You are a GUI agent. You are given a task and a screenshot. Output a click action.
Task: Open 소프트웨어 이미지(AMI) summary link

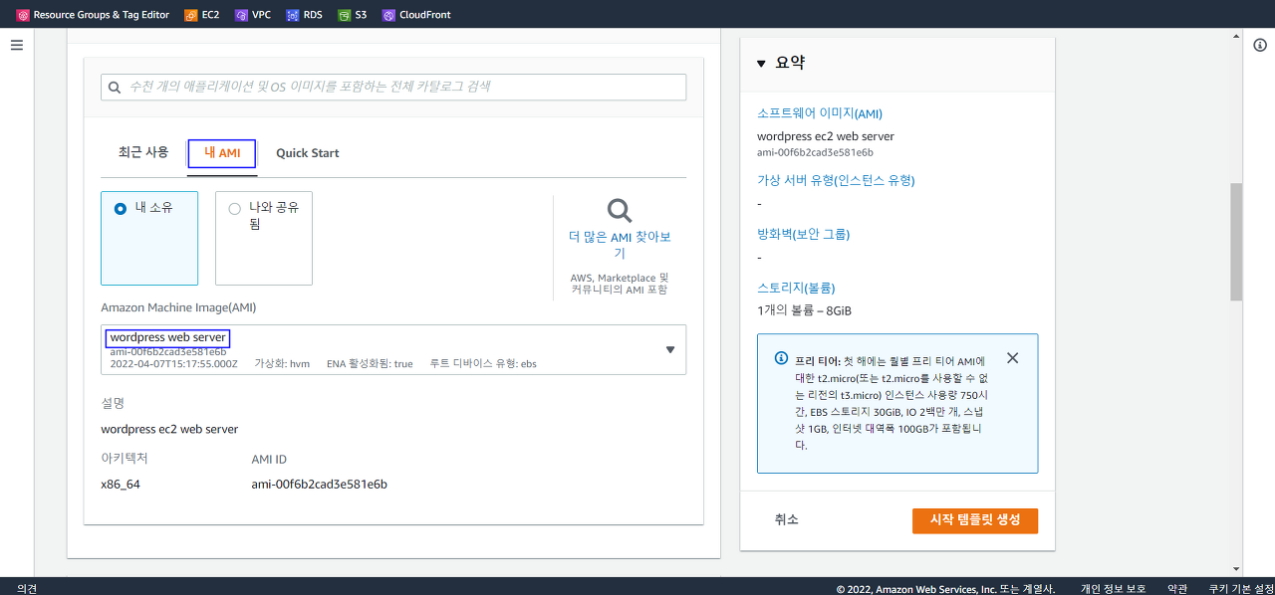[x=820, y=113]
